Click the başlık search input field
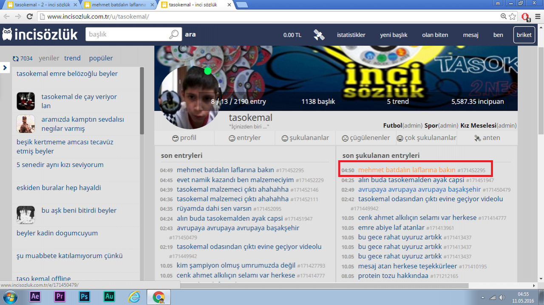The width and height of the screenshot is (544, 305). point(127,35)
